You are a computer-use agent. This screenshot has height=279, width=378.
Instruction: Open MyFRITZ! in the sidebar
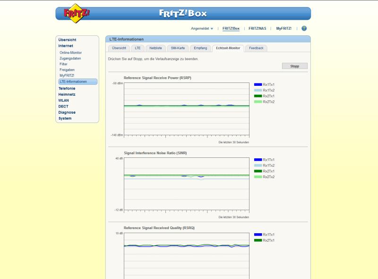(67, 75)
